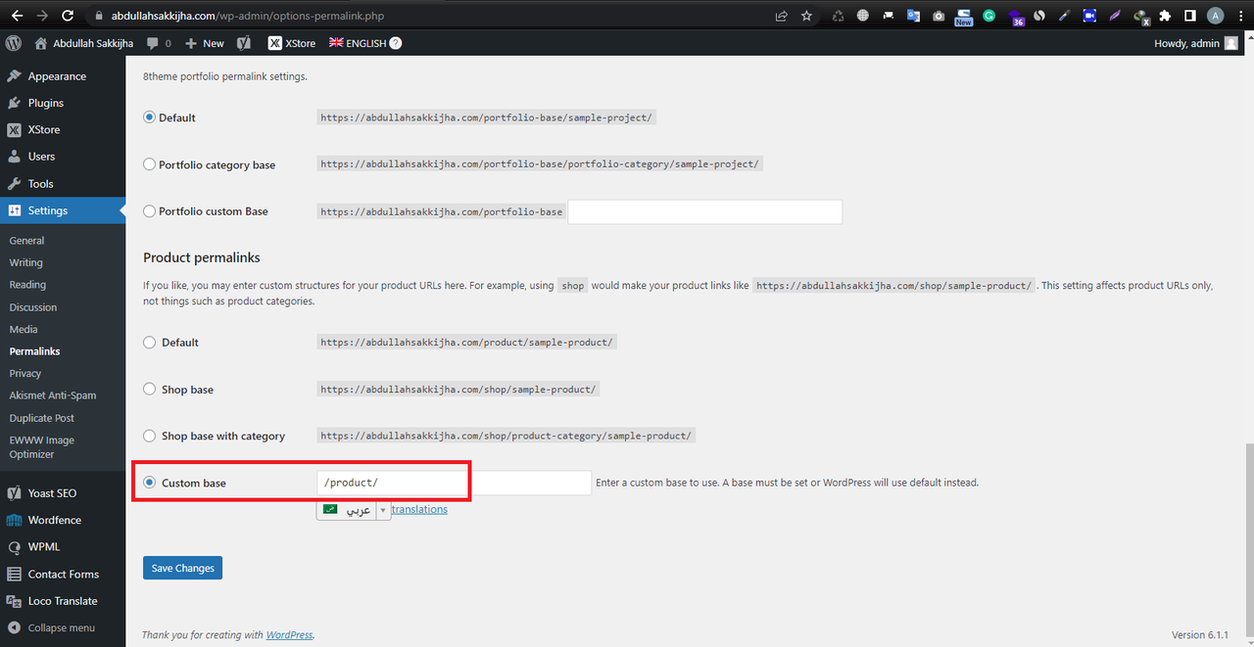Open the Extensions puzzle piece menu
Viewport: 1254px width, 647px height.
(x=1165, y=16)
